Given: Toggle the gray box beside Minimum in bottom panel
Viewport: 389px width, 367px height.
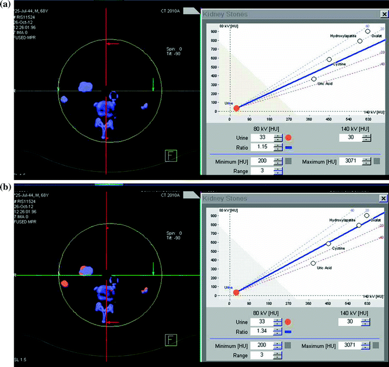Looking at the screenshot, I should pyautogui.click(x=288, y=345).
